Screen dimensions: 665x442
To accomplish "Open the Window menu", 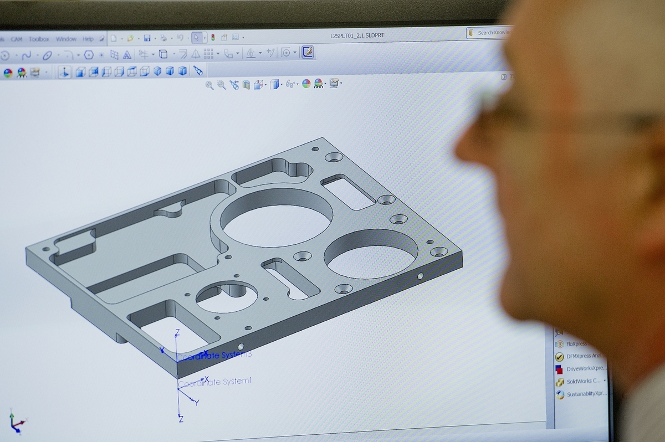I will [x=66, y=39].
